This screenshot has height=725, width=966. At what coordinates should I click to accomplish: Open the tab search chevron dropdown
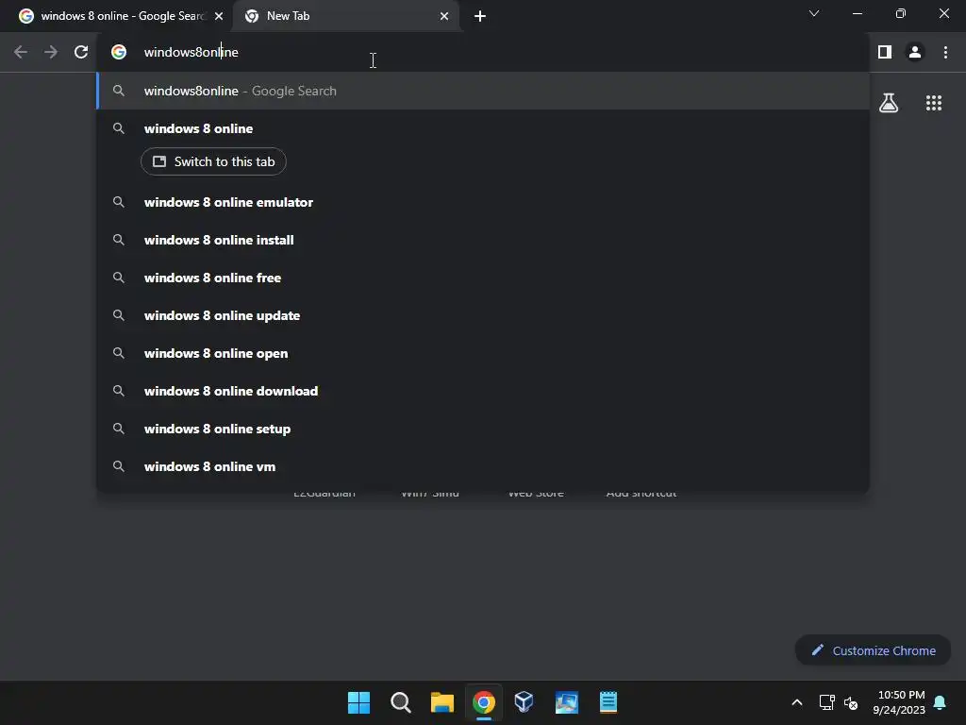[x=814, y=13]
